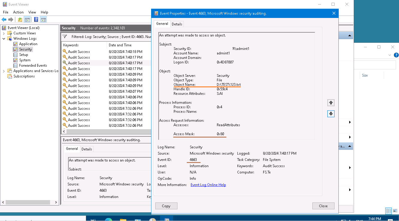Click the Forward arrow in Event Viewer toolbar
399x221 pixels.
tap(11, 20)
